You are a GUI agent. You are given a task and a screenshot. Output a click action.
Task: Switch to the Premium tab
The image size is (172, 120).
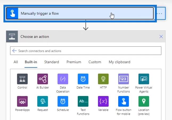(x=74, y=62)
